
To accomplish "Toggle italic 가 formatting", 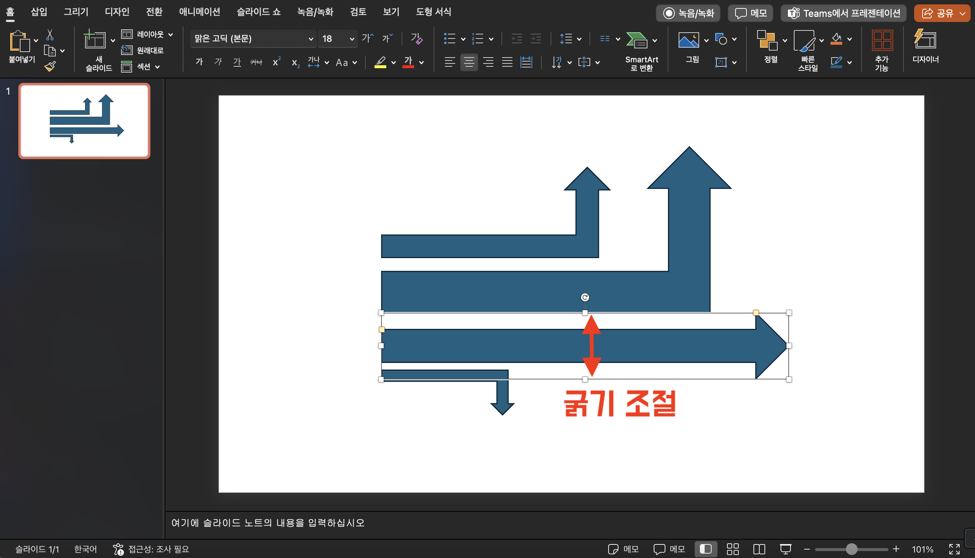I will pyautogui.click(x=218, y=62).
